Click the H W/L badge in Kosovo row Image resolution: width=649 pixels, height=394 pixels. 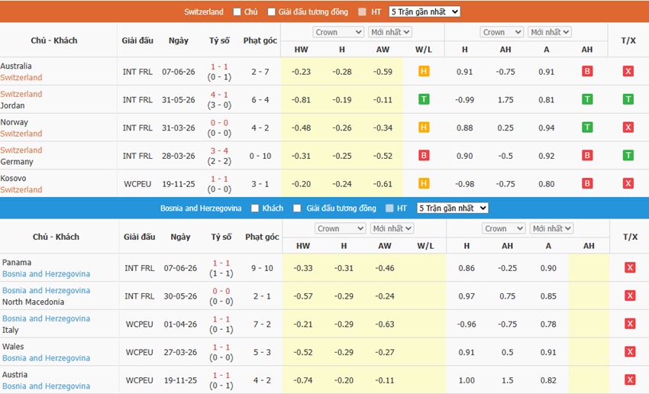tap(424, 183)
